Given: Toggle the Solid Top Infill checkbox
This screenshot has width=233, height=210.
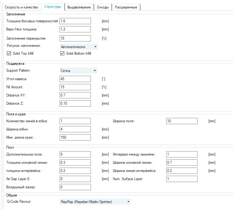Looking at the screenshot, I should point(9,53).
